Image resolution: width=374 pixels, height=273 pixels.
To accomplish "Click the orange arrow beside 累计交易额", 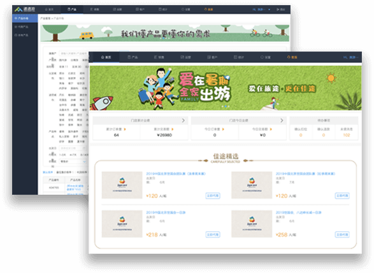I will [x=173, y=129].
